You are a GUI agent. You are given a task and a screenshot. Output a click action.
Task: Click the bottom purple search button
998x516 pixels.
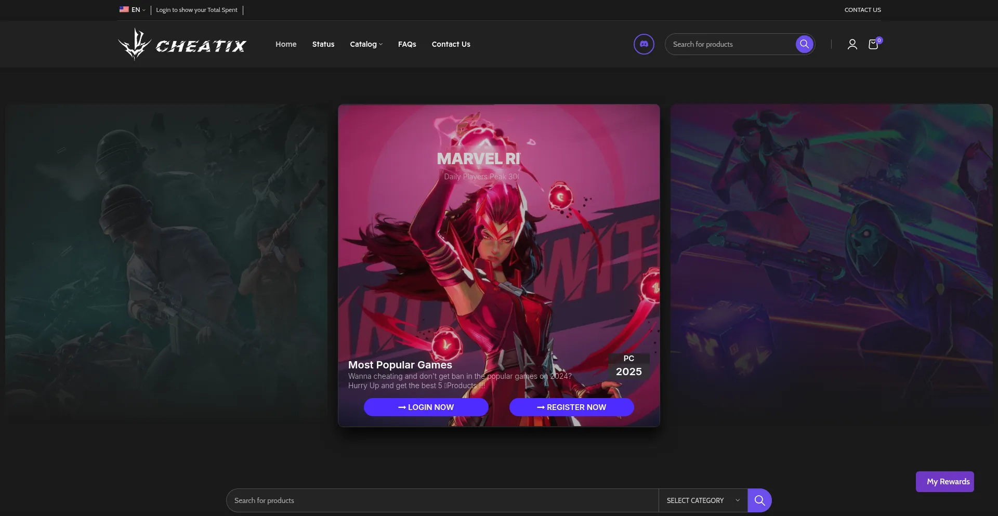759,500
